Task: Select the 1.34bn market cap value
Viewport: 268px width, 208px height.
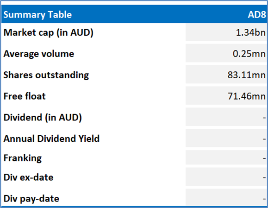Action: pyautogui.click(x=226, y=32)
